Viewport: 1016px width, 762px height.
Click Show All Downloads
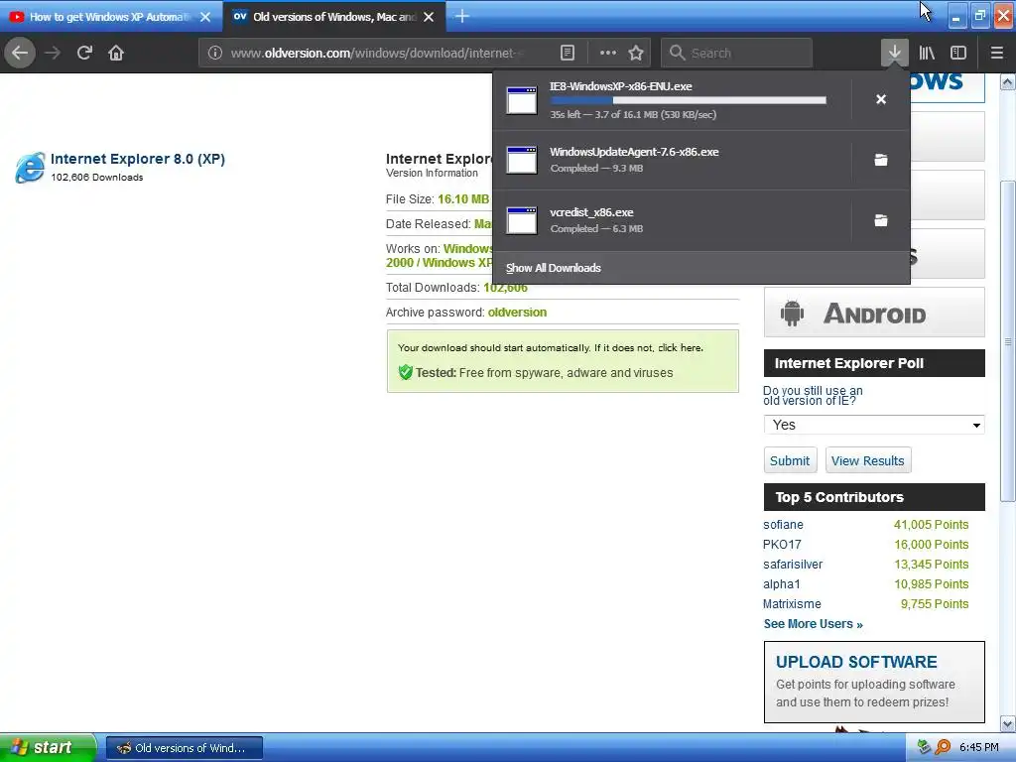click(554, 268)
